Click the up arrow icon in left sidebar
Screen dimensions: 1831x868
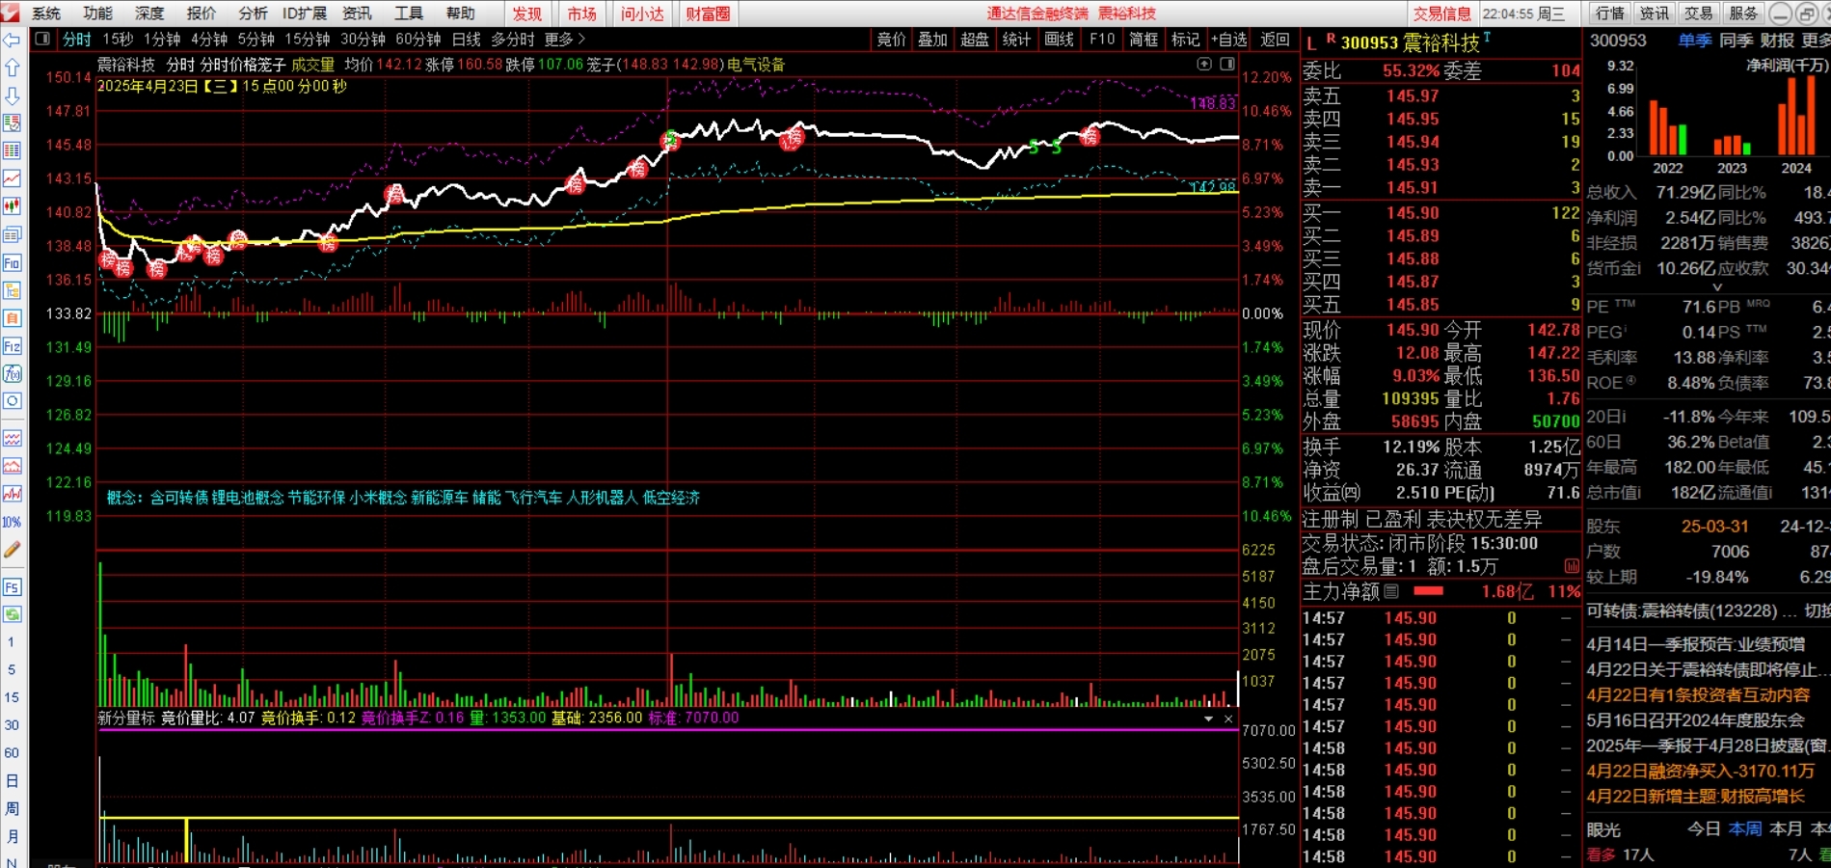13,68
